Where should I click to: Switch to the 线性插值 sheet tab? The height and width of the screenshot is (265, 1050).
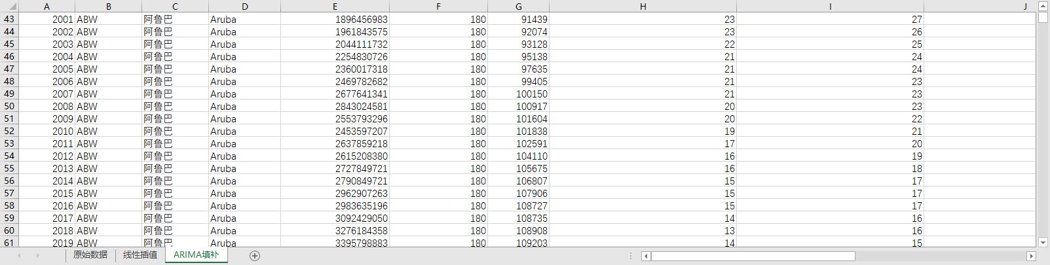140,255
